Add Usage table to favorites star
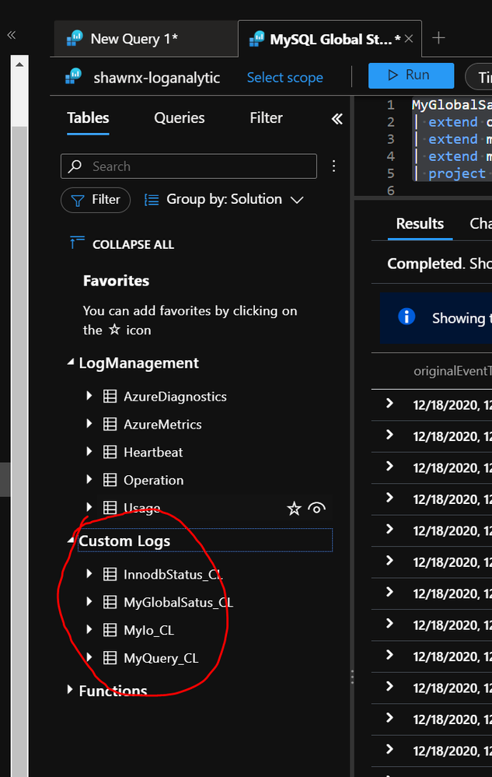Viewport: 492px width, 777px height. (x=294, y=509)
